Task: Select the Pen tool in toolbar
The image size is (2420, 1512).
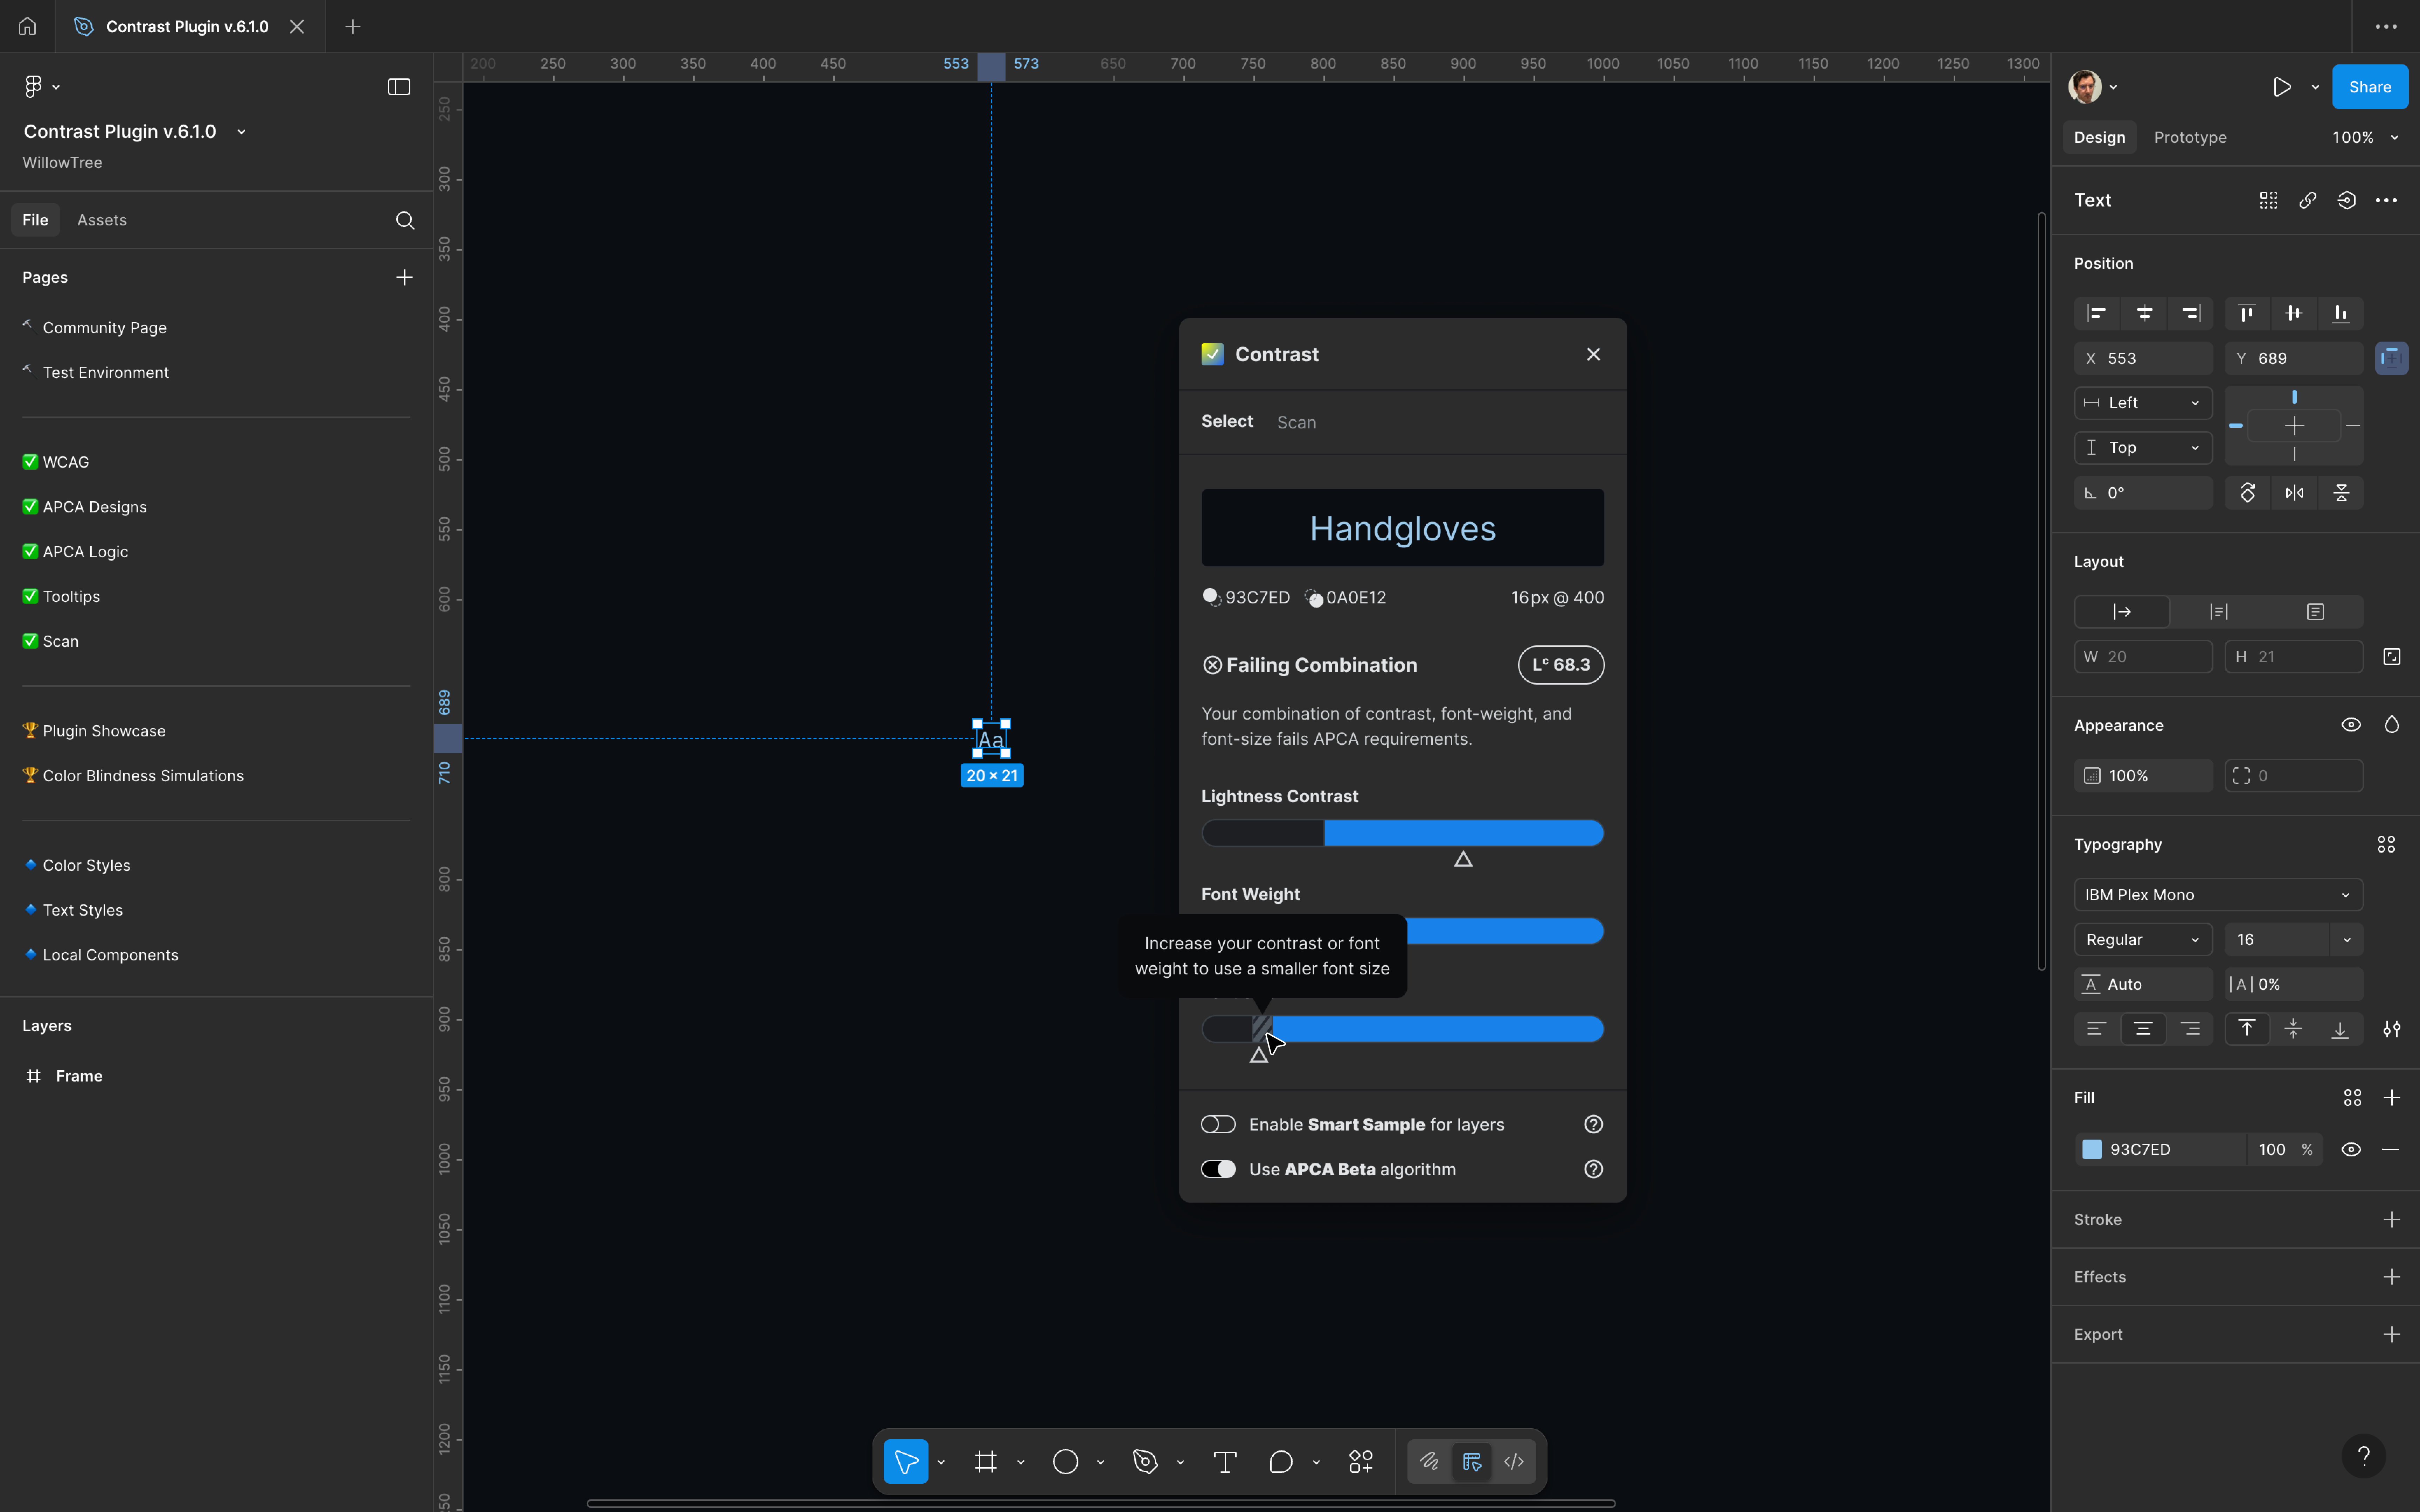Action: point(1145,1462)
